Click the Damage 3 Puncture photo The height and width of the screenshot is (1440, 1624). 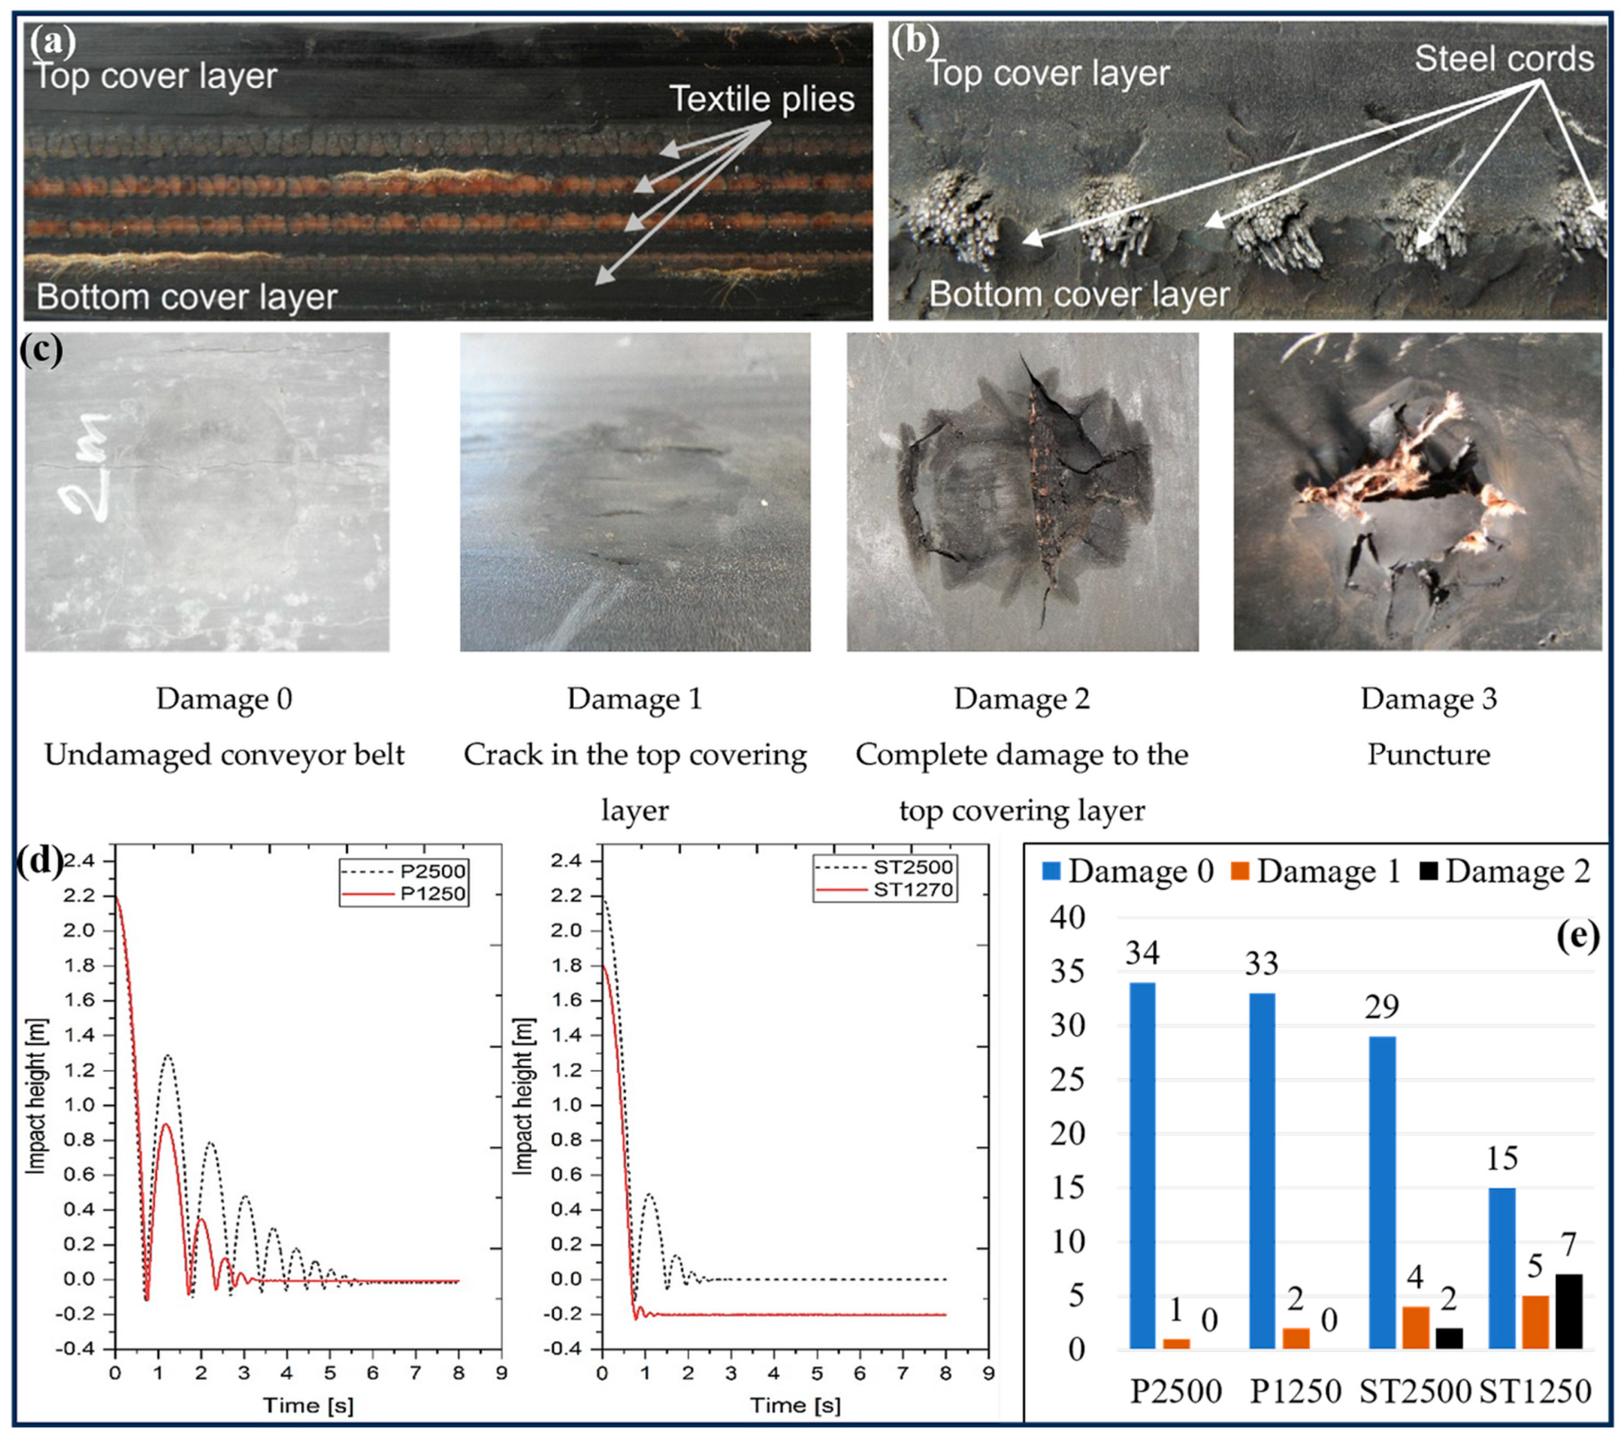coord(1417,491)
